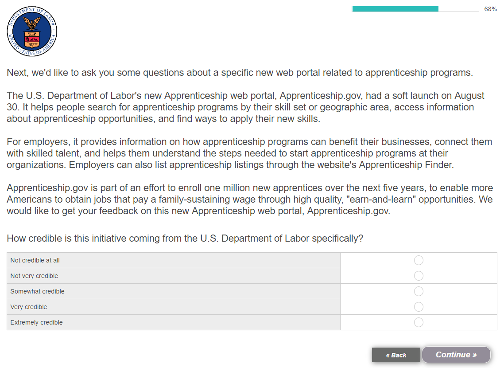Click the "Very credible" answer label text
Image resolution: width=504 pixels, height=368 pixels.
pos(29,307)
